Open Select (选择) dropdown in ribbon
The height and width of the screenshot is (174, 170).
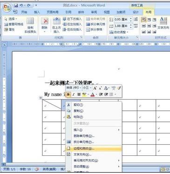tap(11, 19)
